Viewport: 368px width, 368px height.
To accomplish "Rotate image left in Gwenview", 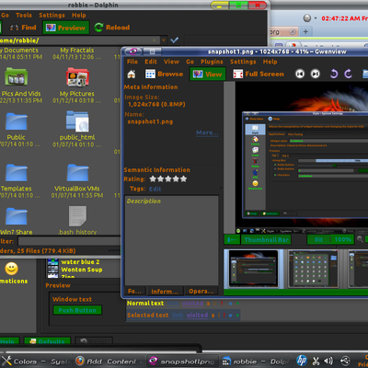I will click(334, 74).
